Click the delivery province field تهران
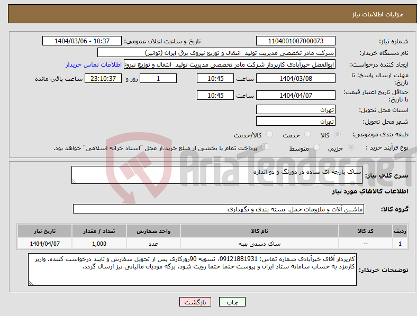The image size is (417, 316). [295, 109]
